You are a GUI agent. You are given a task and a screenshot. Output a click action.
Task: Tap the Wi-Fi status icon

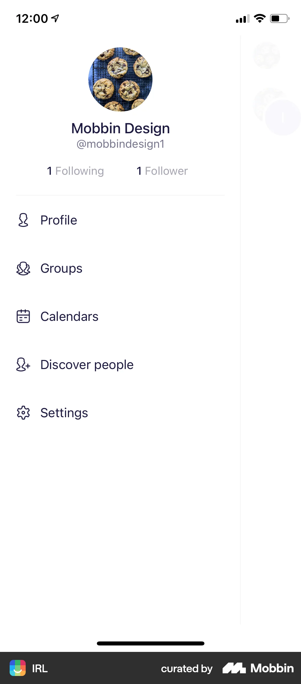pos(260,18)
